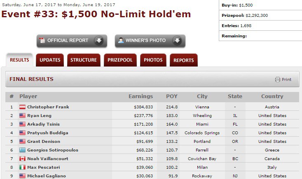Click the download arrow on Winner's Photo
The width and height of the screenshot is (302, 179).
pos(177,41)
